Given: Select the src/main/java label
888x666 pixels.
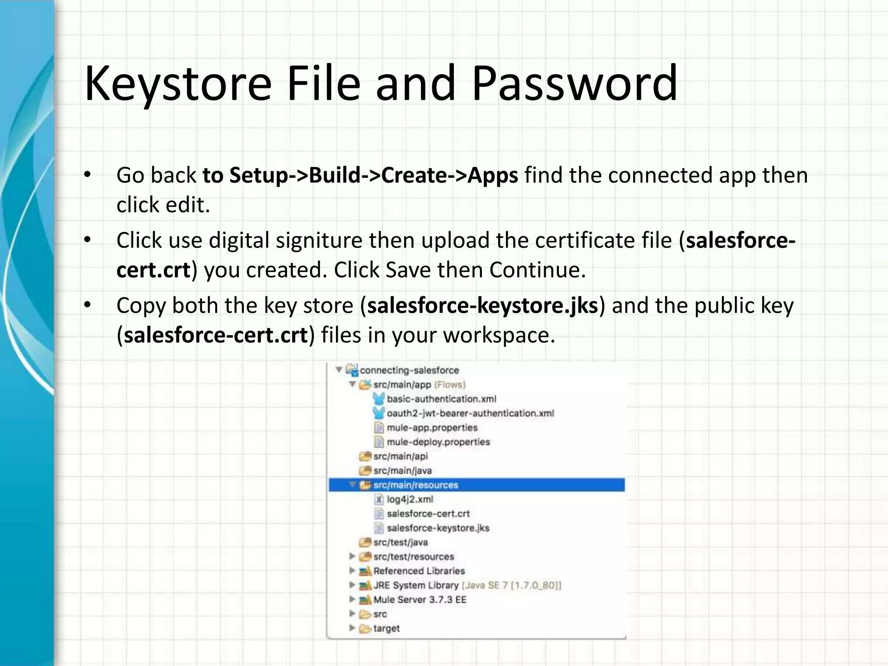Looking at the screenshot, I should (402, 470).
